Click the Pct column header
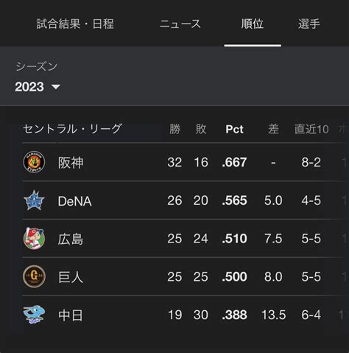Image resolution: width=349 pixels, height=353 pixels. (234, 129)
